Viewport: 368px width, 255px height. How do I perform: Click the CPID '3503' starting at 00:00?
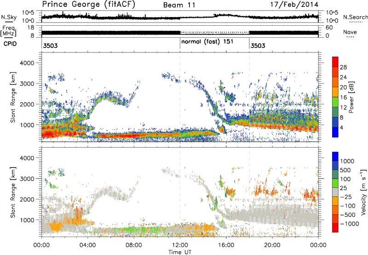(50, 46)
